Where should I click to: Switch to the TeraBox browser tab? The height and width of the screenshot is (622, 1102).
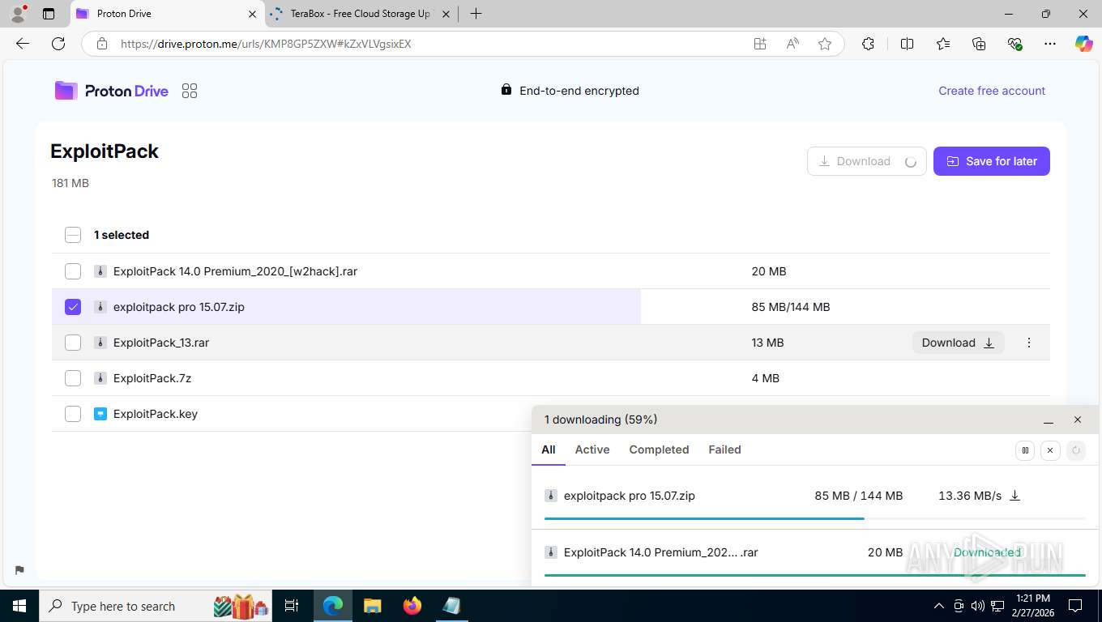(360, 14)
